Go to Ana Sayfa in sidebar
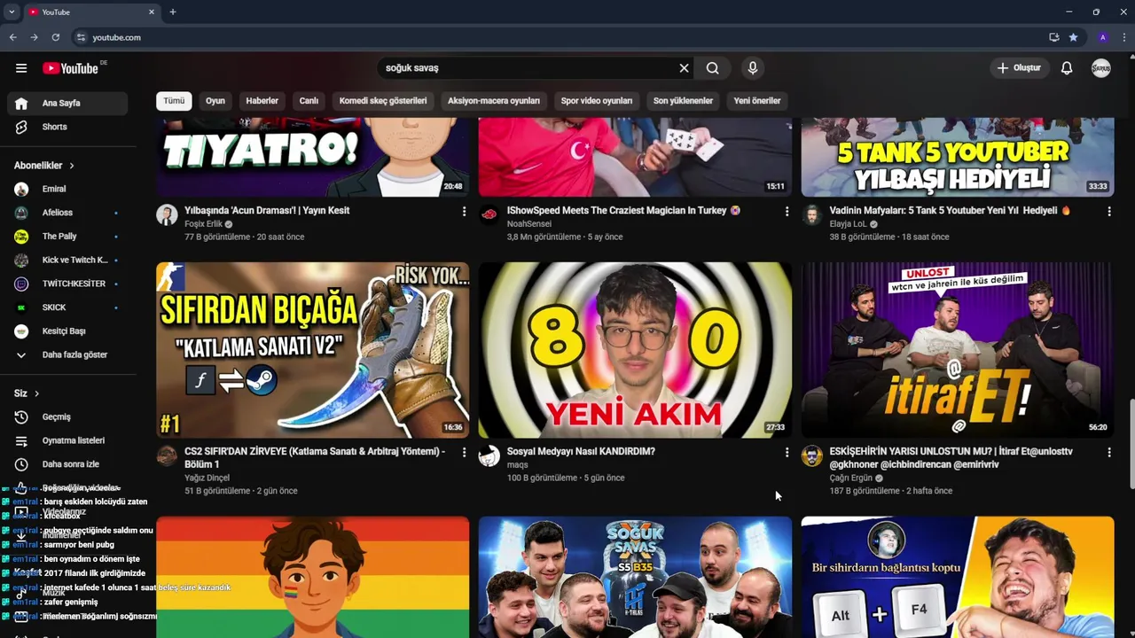 tap(67, 103)
